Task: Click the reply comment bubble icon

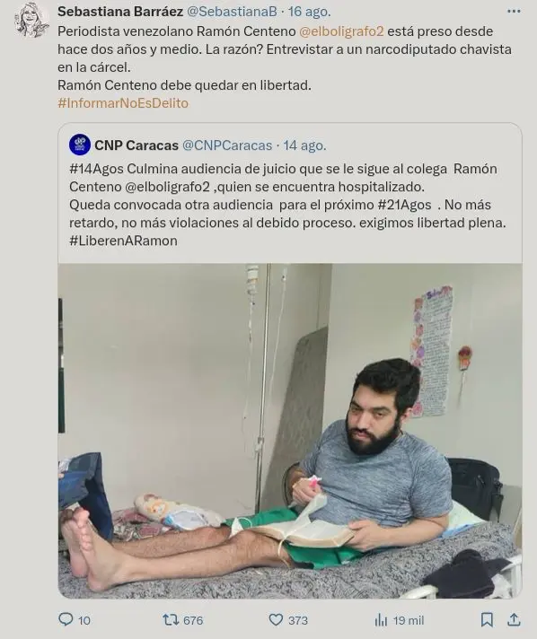Action: click(x=66, y=619)
